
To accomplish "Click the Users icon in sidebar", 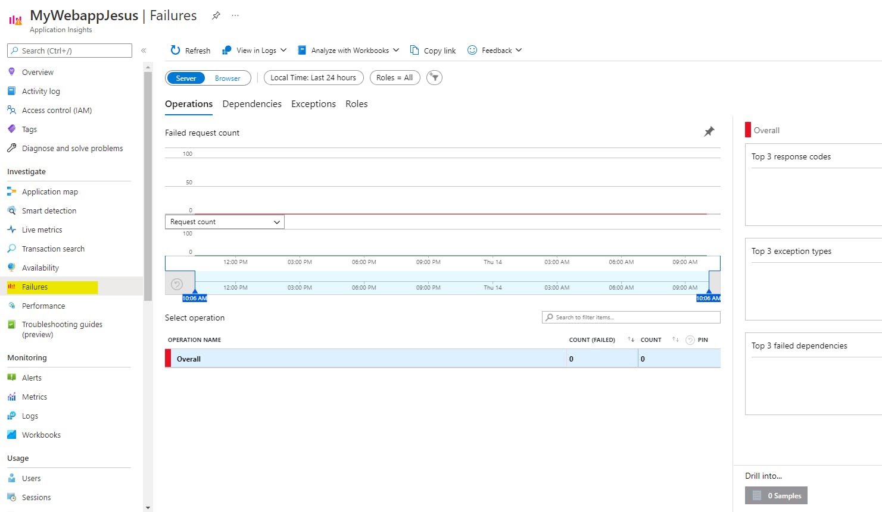I will coord(11,478).
